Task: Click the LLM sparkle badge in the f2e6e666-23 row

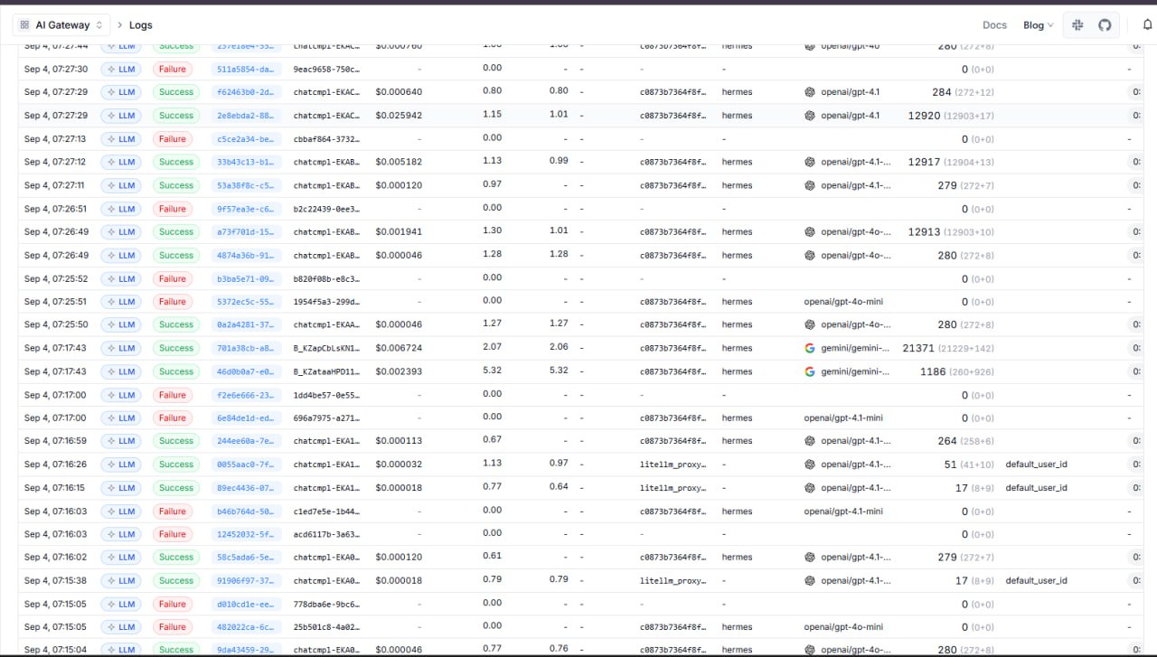Action: click(x=121, y=395)
